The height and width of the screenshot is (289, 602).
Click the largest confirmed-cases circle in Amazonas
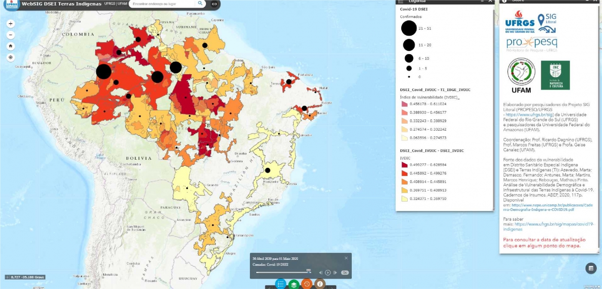click(104, 71)
